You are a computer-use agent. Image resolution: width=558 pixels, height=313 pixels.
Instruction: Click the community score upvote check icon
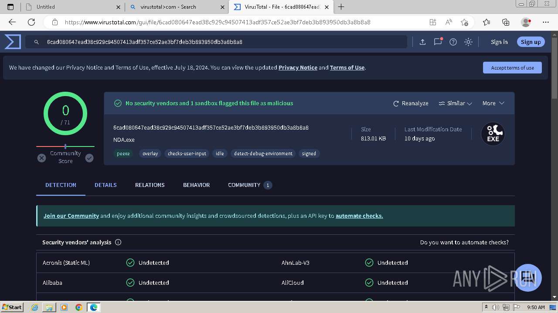(x=89, y=158)
